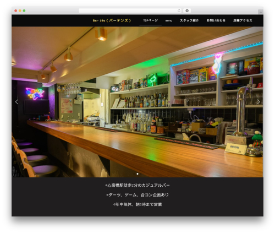Select the slider pagination dot
This screenshot has width=275, height=233.
[137, 174]
